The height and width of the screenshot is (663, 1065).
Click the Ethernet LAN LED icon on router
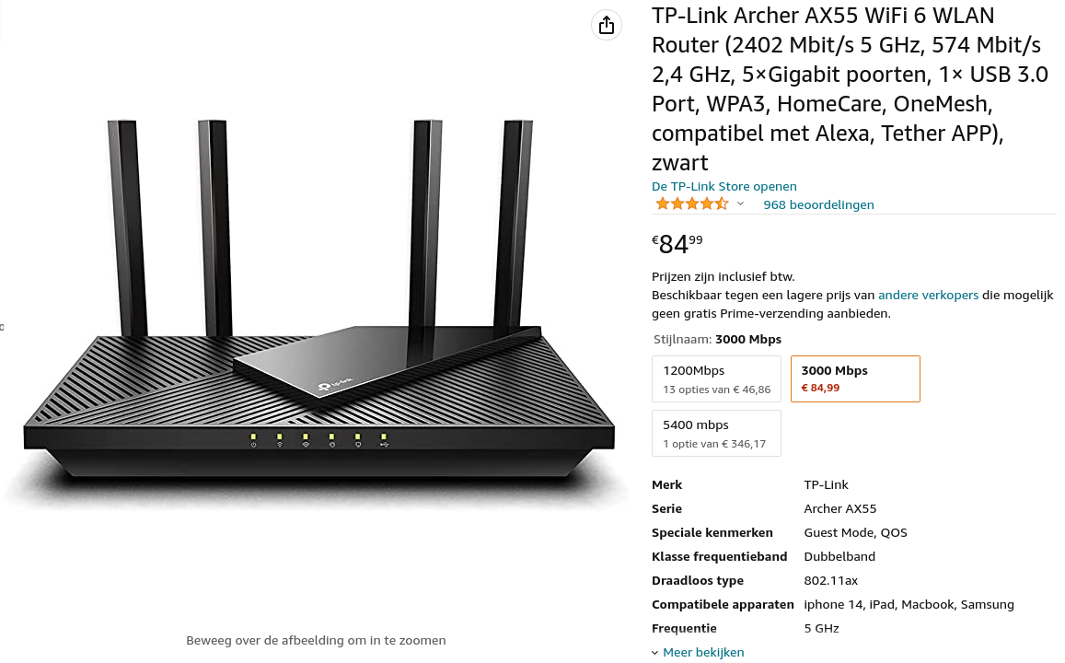pyautogui.click(x=357, y=445)
